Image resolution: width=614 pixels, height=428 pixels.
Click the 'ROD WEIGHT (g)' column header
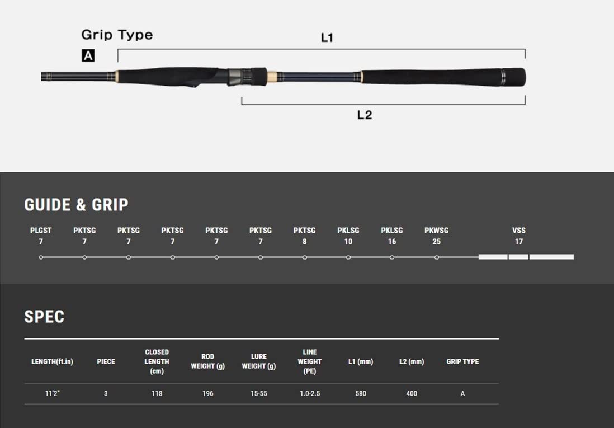207,361
